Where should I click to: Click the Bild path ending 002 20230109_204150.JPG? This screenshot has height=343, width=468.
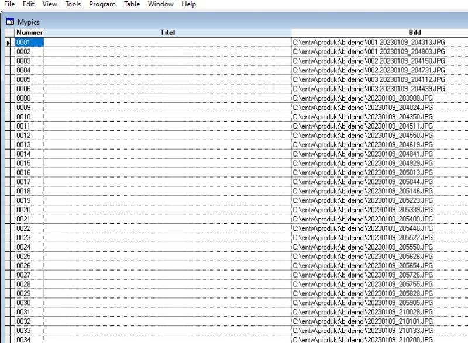(x=369, y=61)
